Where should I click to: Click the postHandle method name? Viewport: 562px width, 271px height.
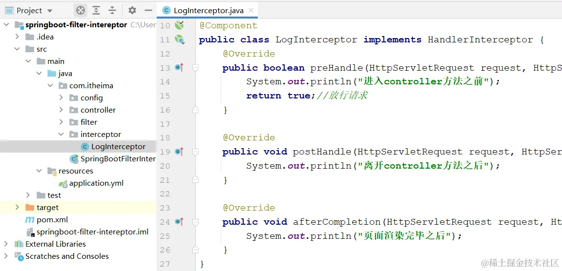click(322, 152)
